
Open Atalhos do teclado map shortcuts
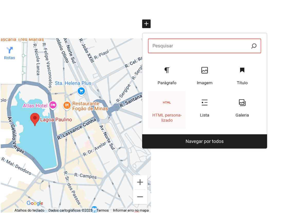pos(29,210)
